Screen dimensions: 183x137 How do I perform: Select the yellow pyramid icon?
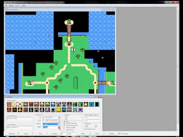(x=20, y=110)
